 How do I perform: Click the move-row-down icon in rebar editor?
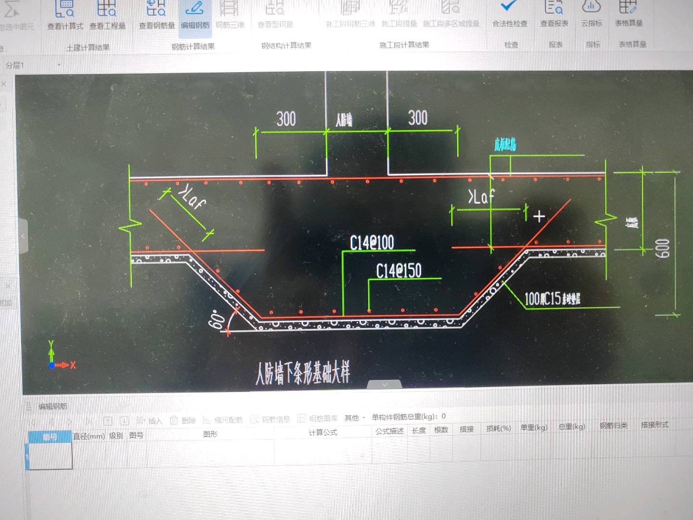tap(124, 421)
